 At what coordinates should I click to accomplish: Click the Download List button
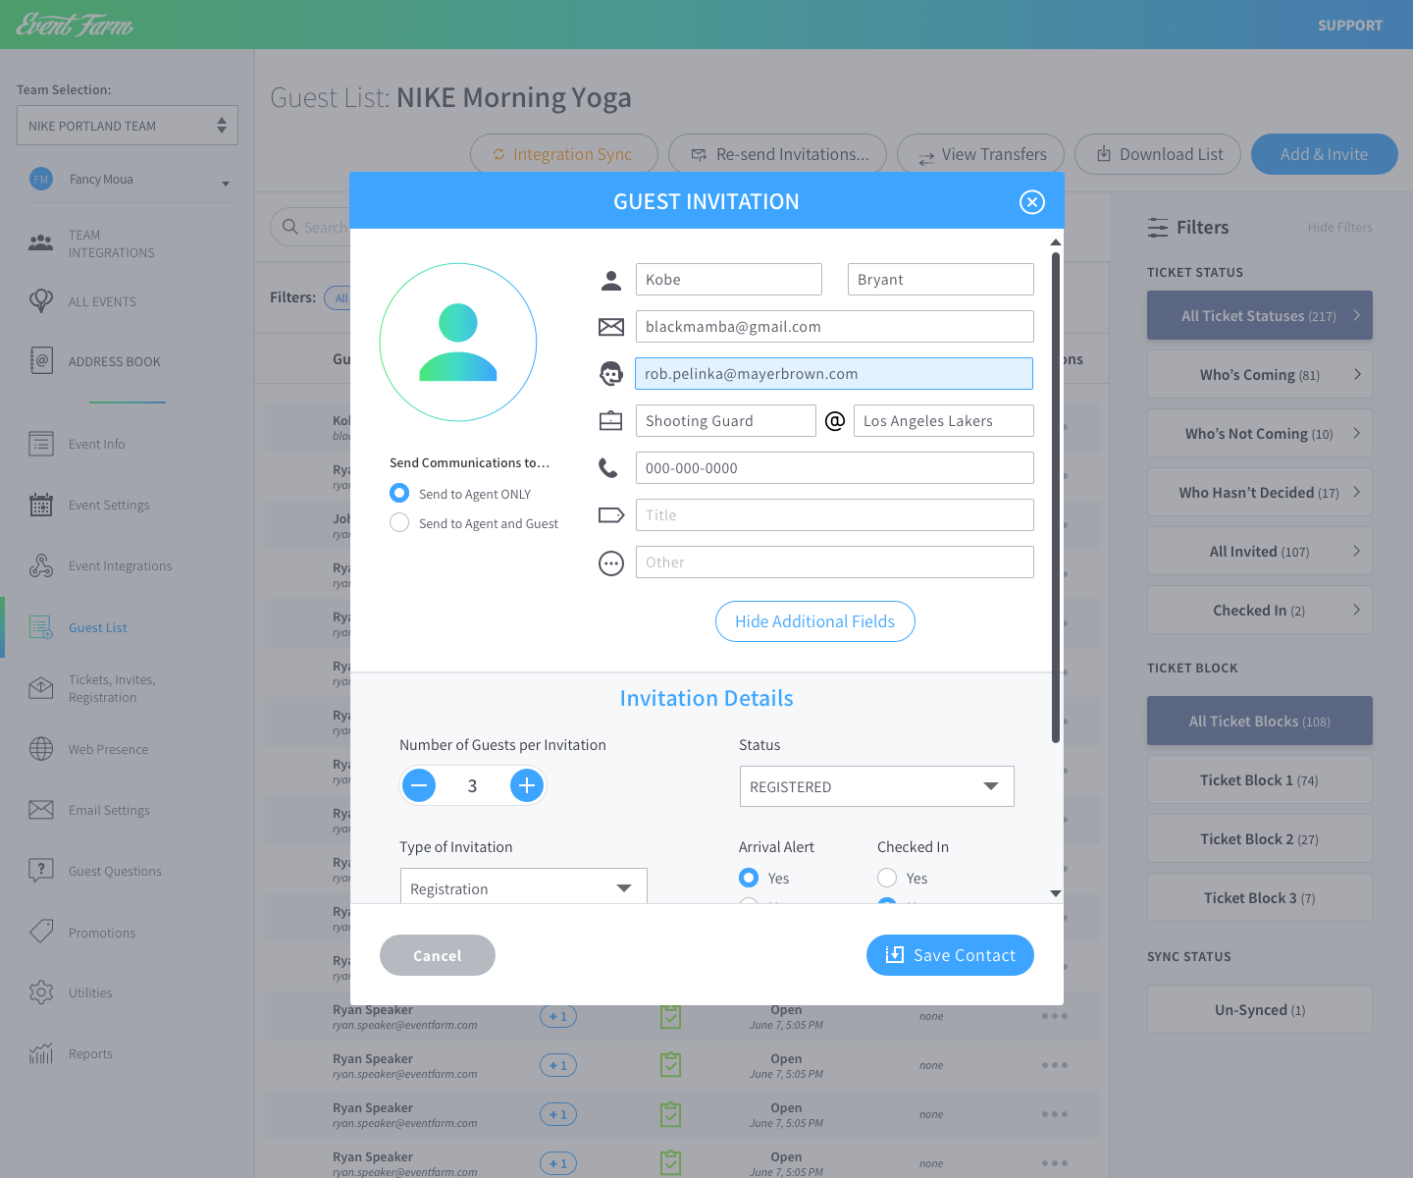(1158, 154)
